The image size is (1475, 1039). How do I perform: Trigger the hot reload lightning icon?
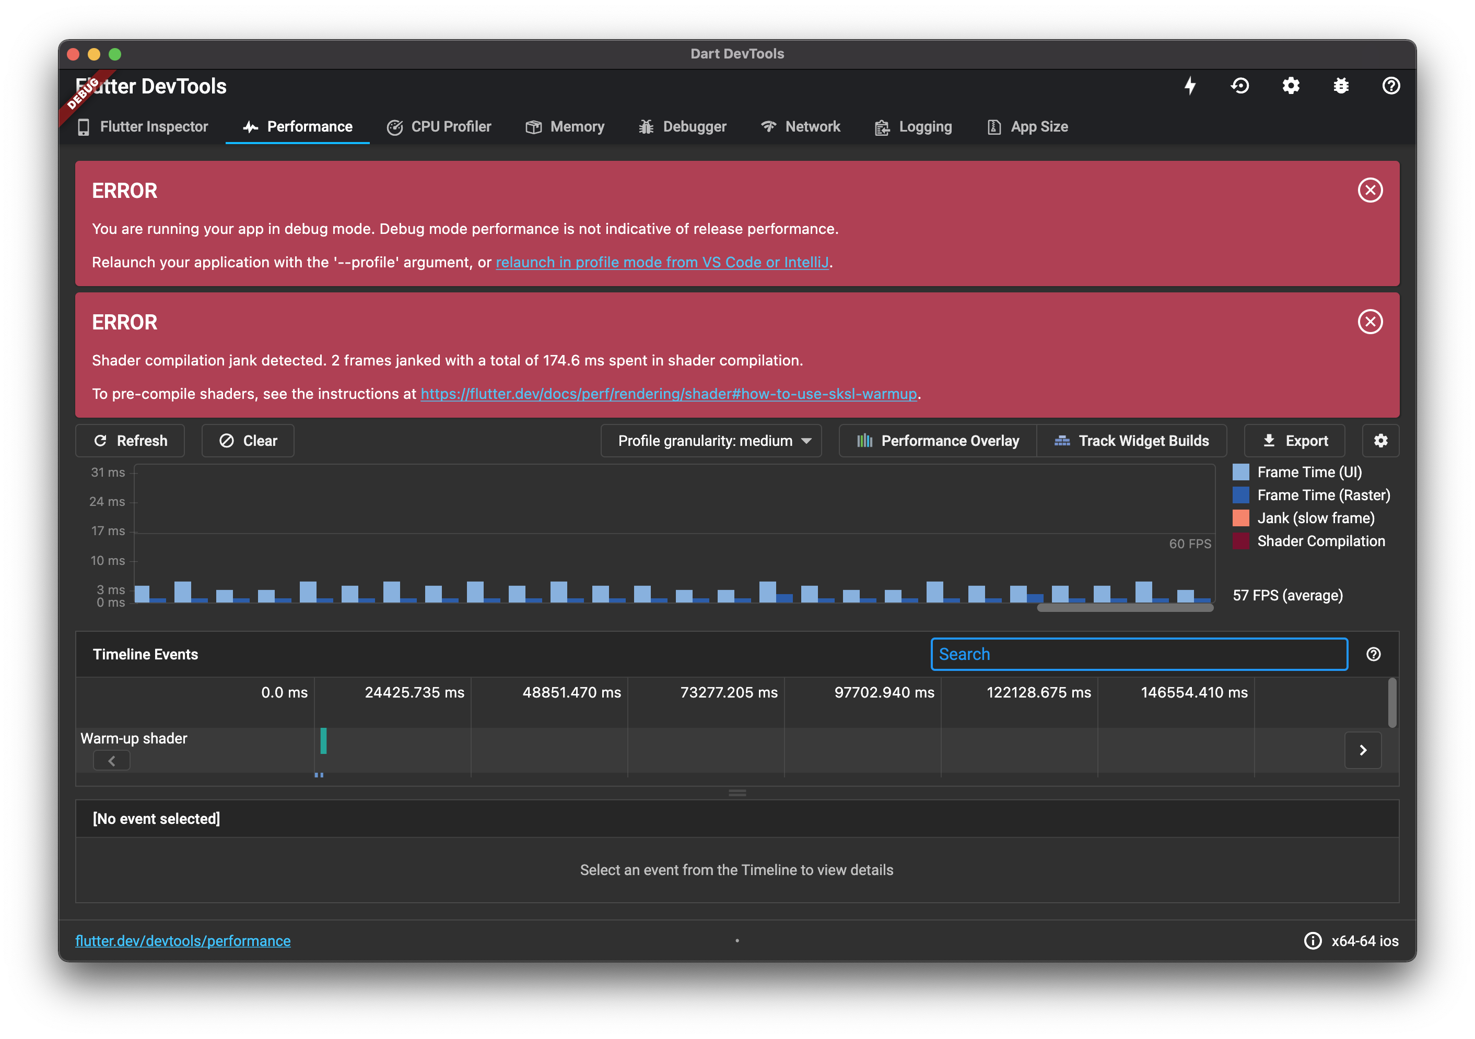[x=1190, y=86]
